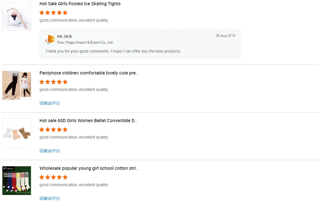Screen dimensions: 319x204
Task: Click the star rating for Pantyhose children
Action: click(53, 82)
